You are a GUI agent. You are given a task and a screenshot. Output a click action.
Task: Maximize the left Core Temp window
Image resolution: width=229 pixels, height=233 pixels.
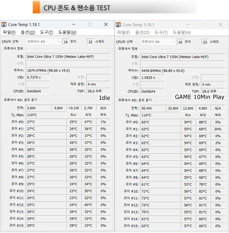pyautogui.click(x=90, y=24)
